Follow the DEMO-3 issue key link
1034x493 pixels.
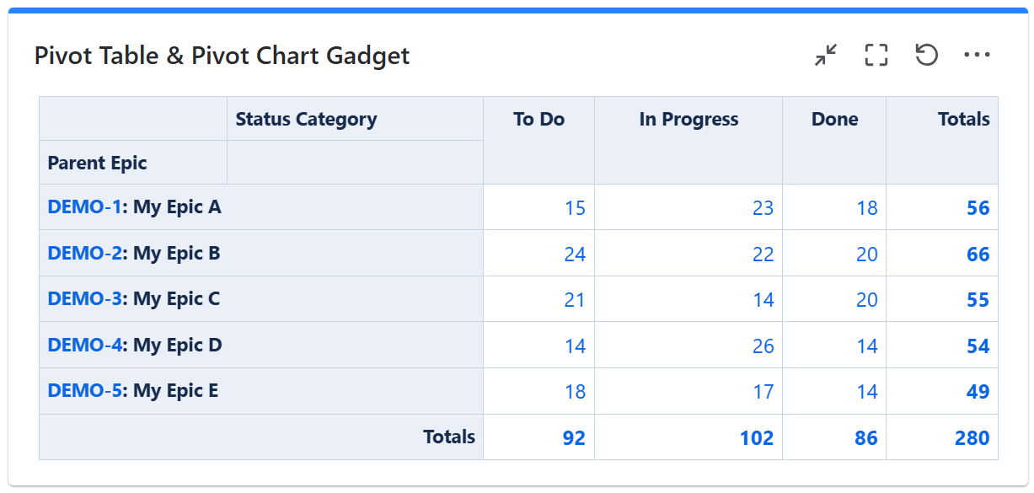(x=84, y=299)
